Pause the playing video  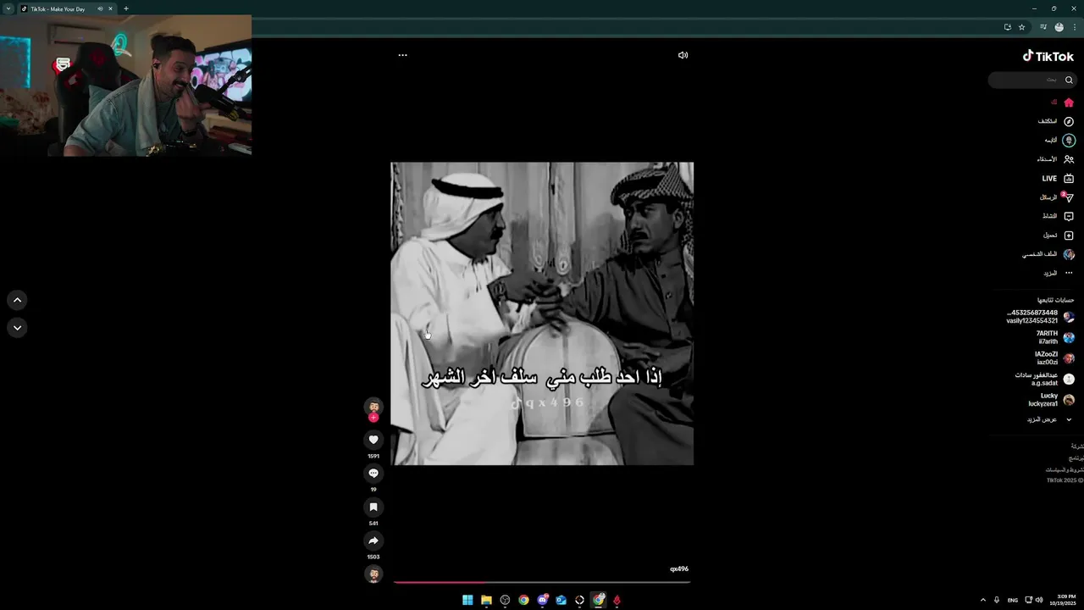[542, 313]
